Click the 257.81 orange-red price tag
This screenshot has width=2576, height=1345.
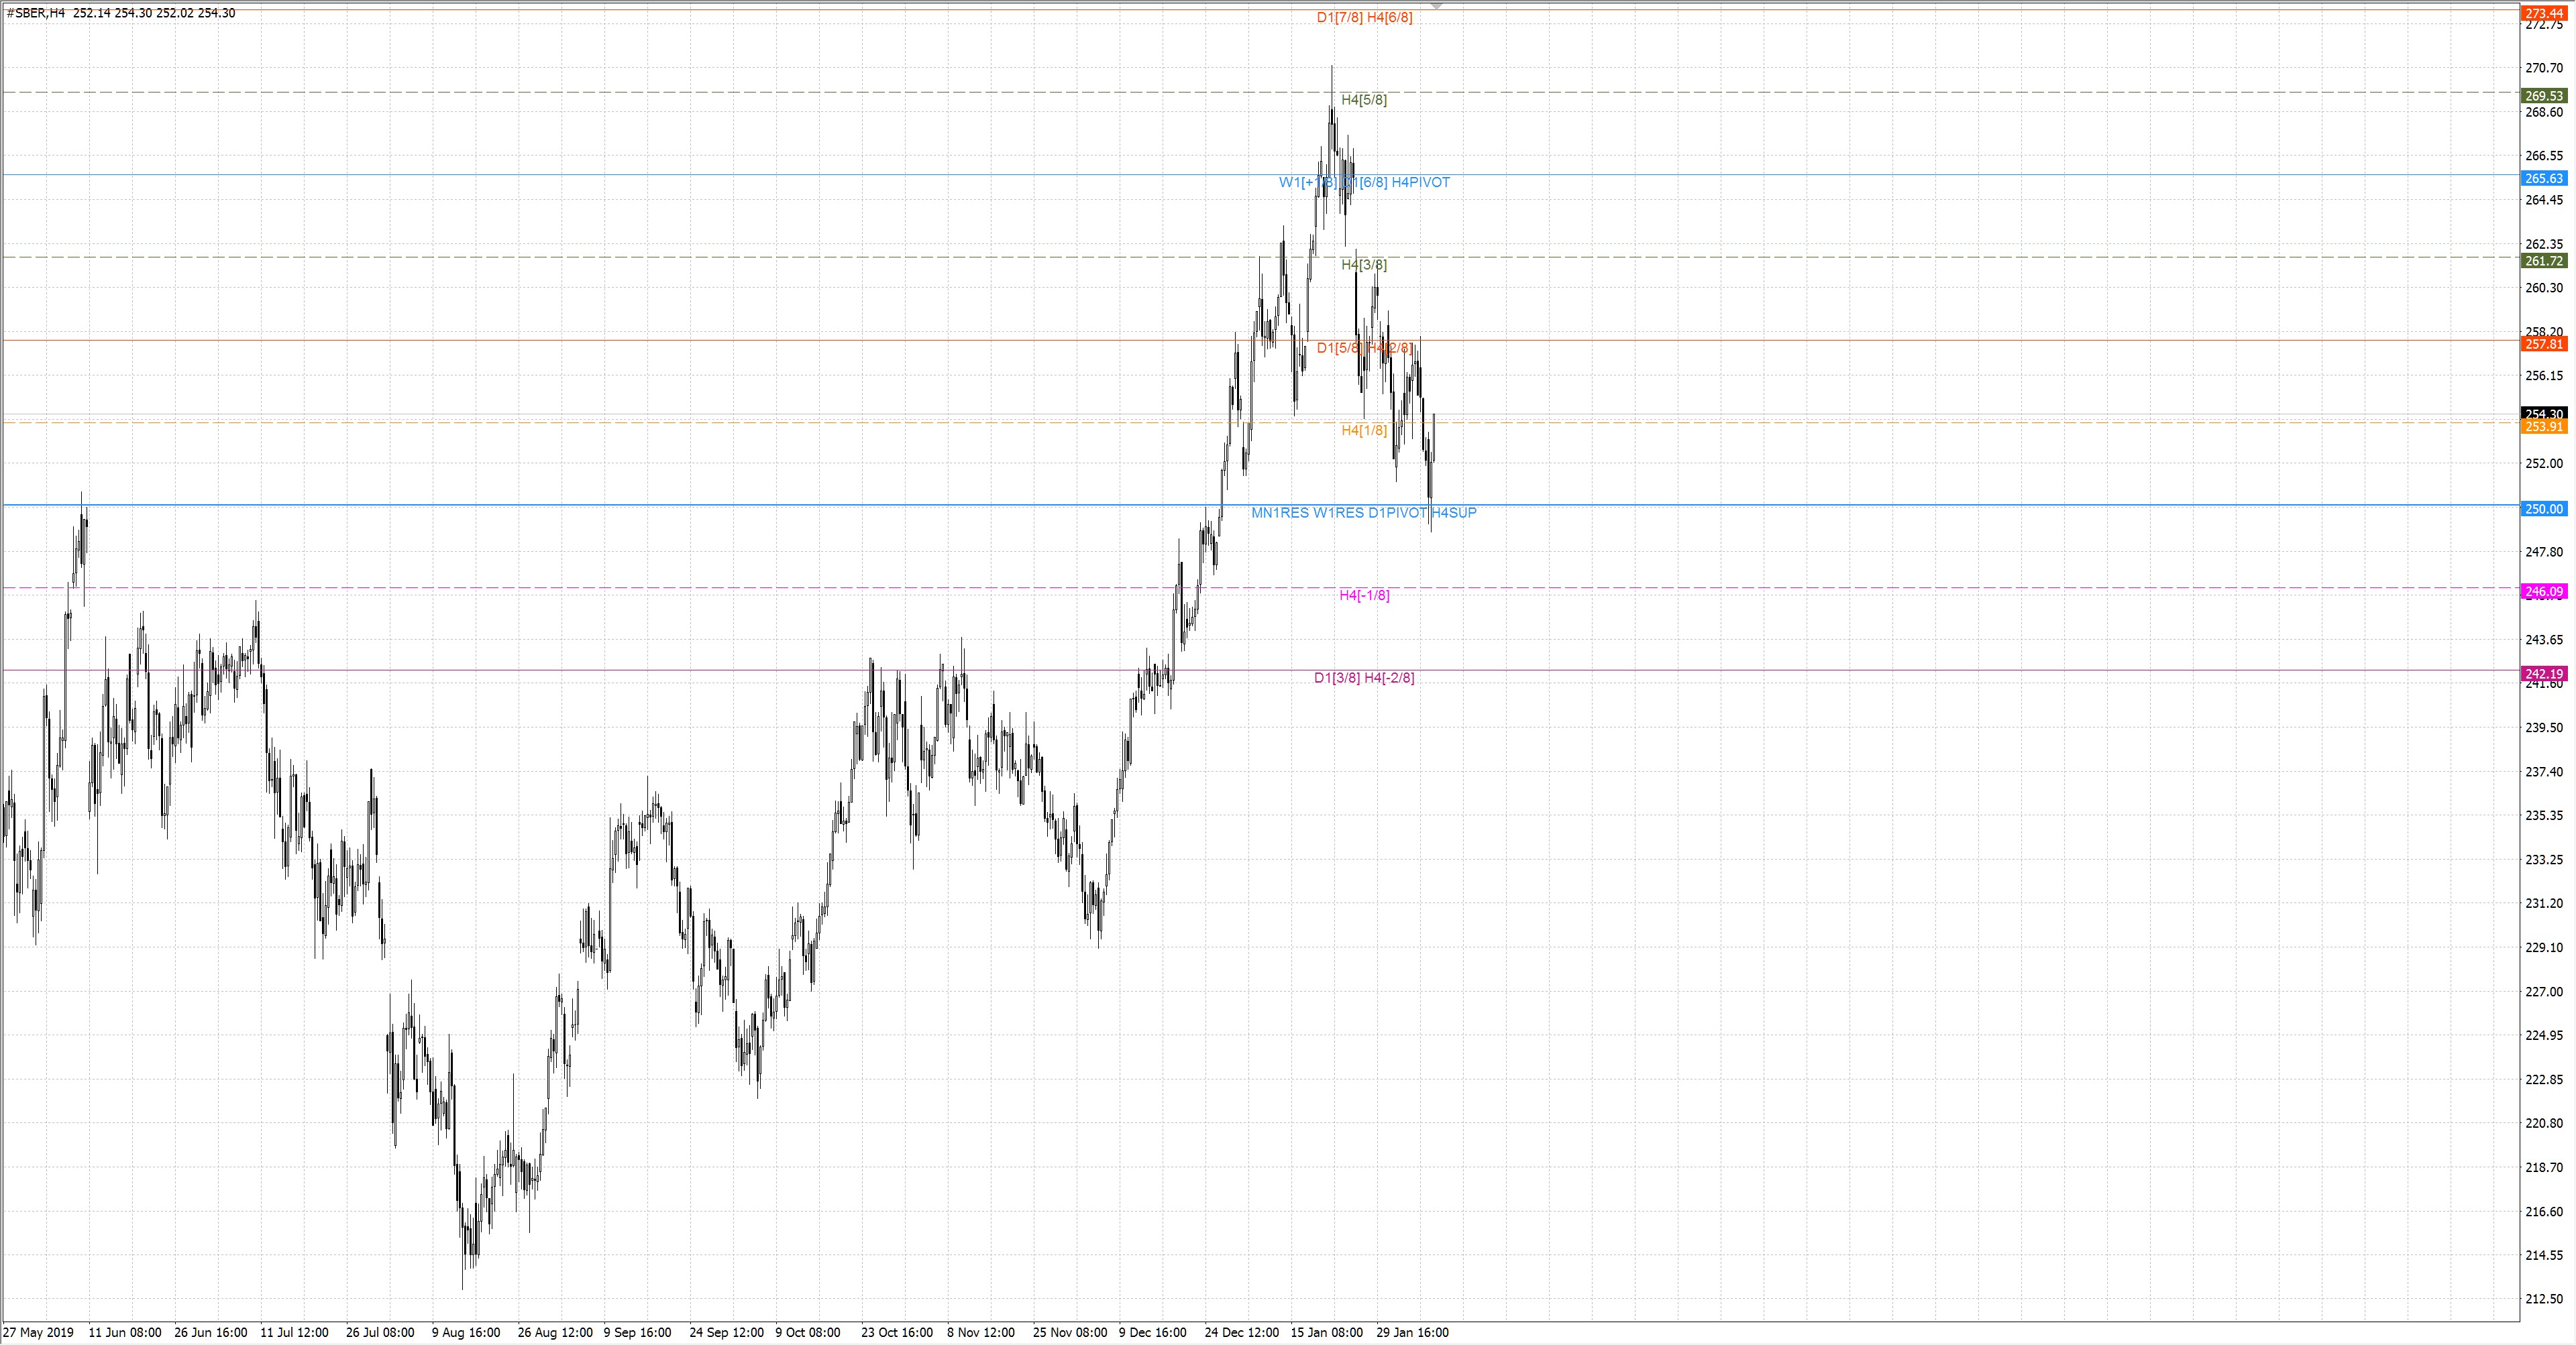[x=2544, y=344]
